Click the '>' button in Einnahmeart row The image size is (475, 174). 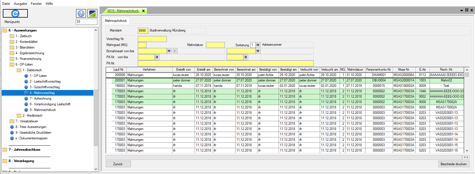point(175,51)
